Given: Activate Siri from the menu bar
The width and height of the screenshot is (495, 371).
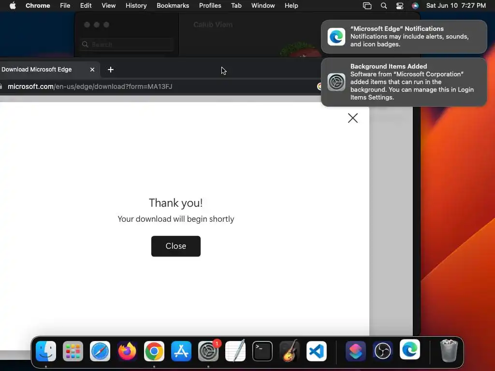Looking at the screenshot, I should pyautogui.click(x=415, y=6).
